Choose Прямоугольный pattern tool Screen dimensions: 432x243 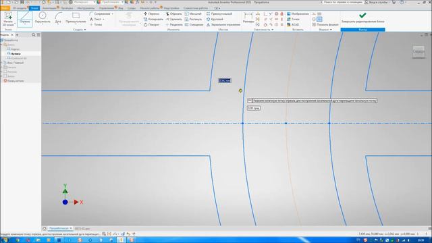[x=219, y=13]
